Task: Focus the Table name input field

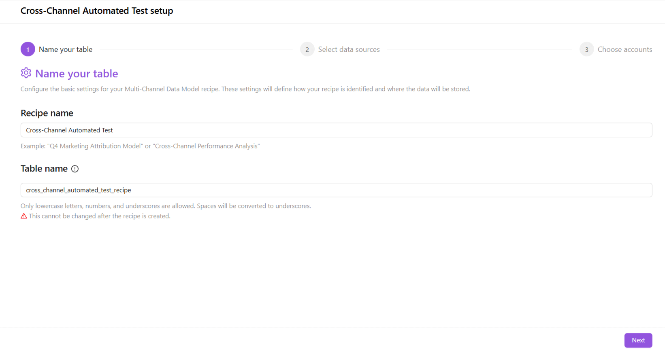Action: click(336, 190)
